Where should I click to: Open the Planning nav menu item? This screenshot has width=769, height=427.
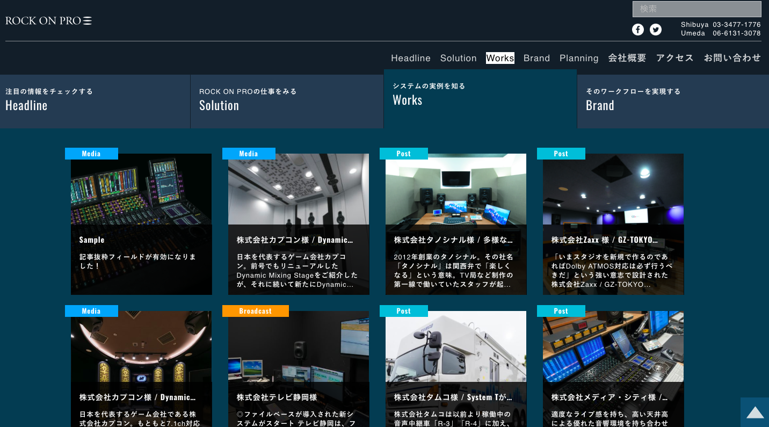[579, 58]
